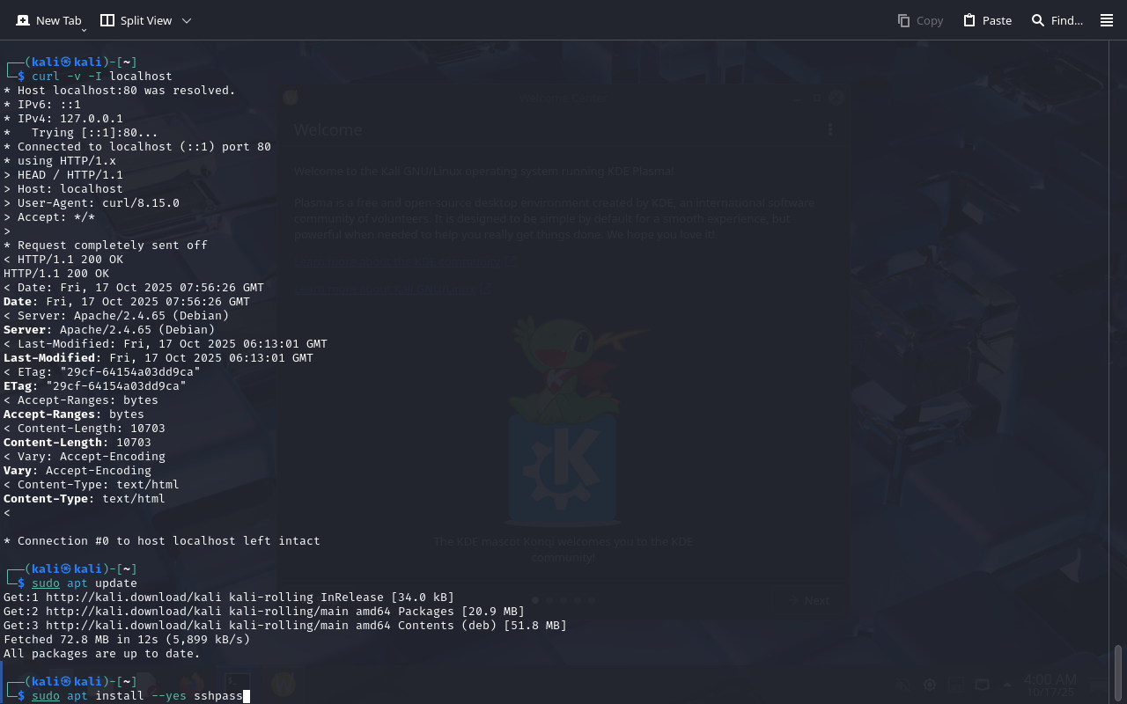Click the sshpass install command line
1127x704 pixels.
tap(136, 696)
